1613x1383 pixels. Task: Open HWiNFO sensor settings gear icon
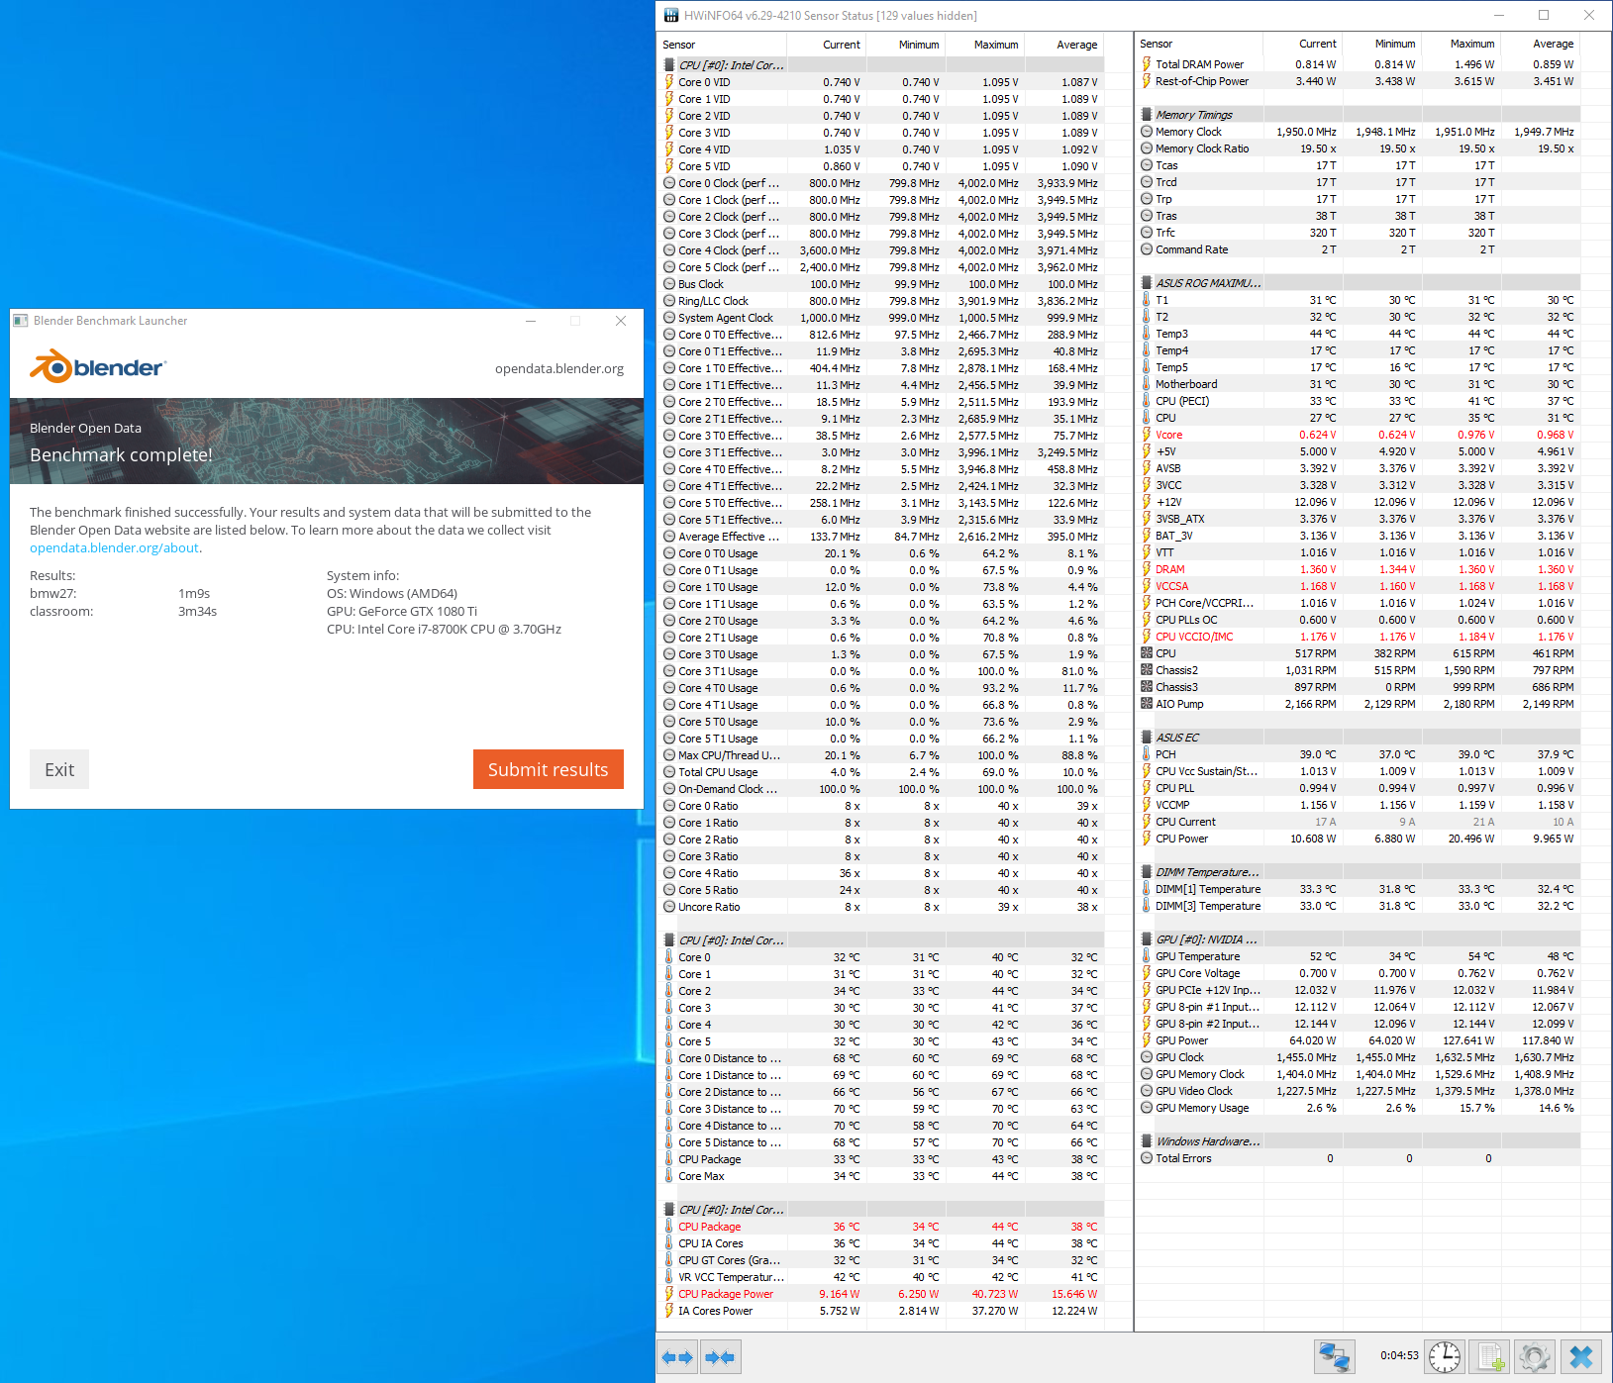coord(1535,1356)
